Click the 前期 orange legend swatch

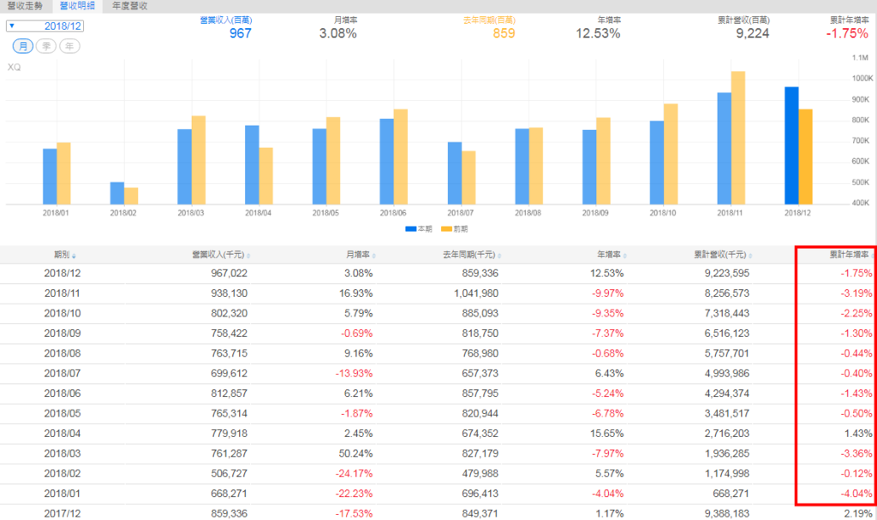point(446,229)
